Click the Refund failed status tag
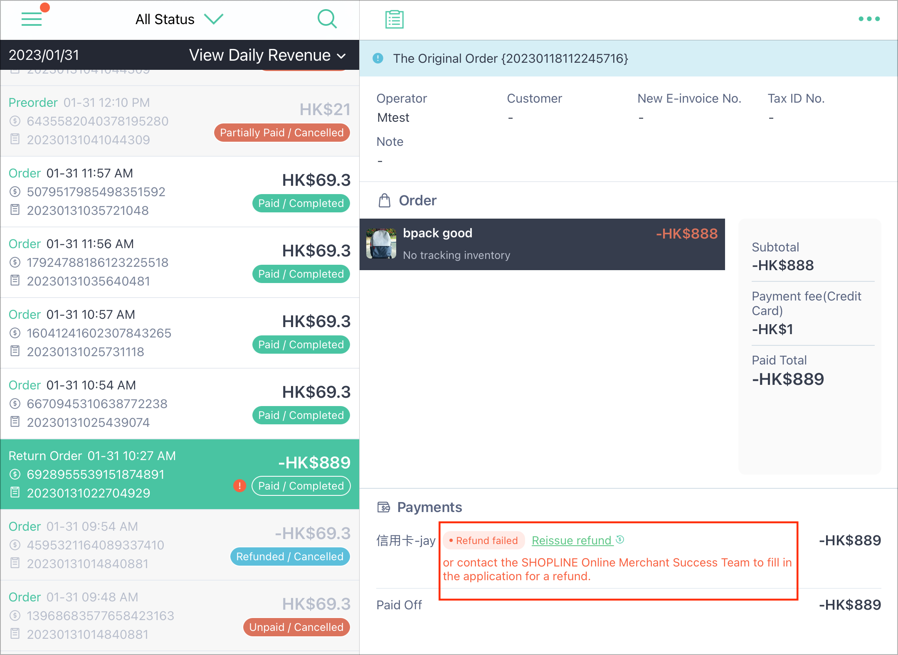Viewport: 898px width, 655px height. 484,540
